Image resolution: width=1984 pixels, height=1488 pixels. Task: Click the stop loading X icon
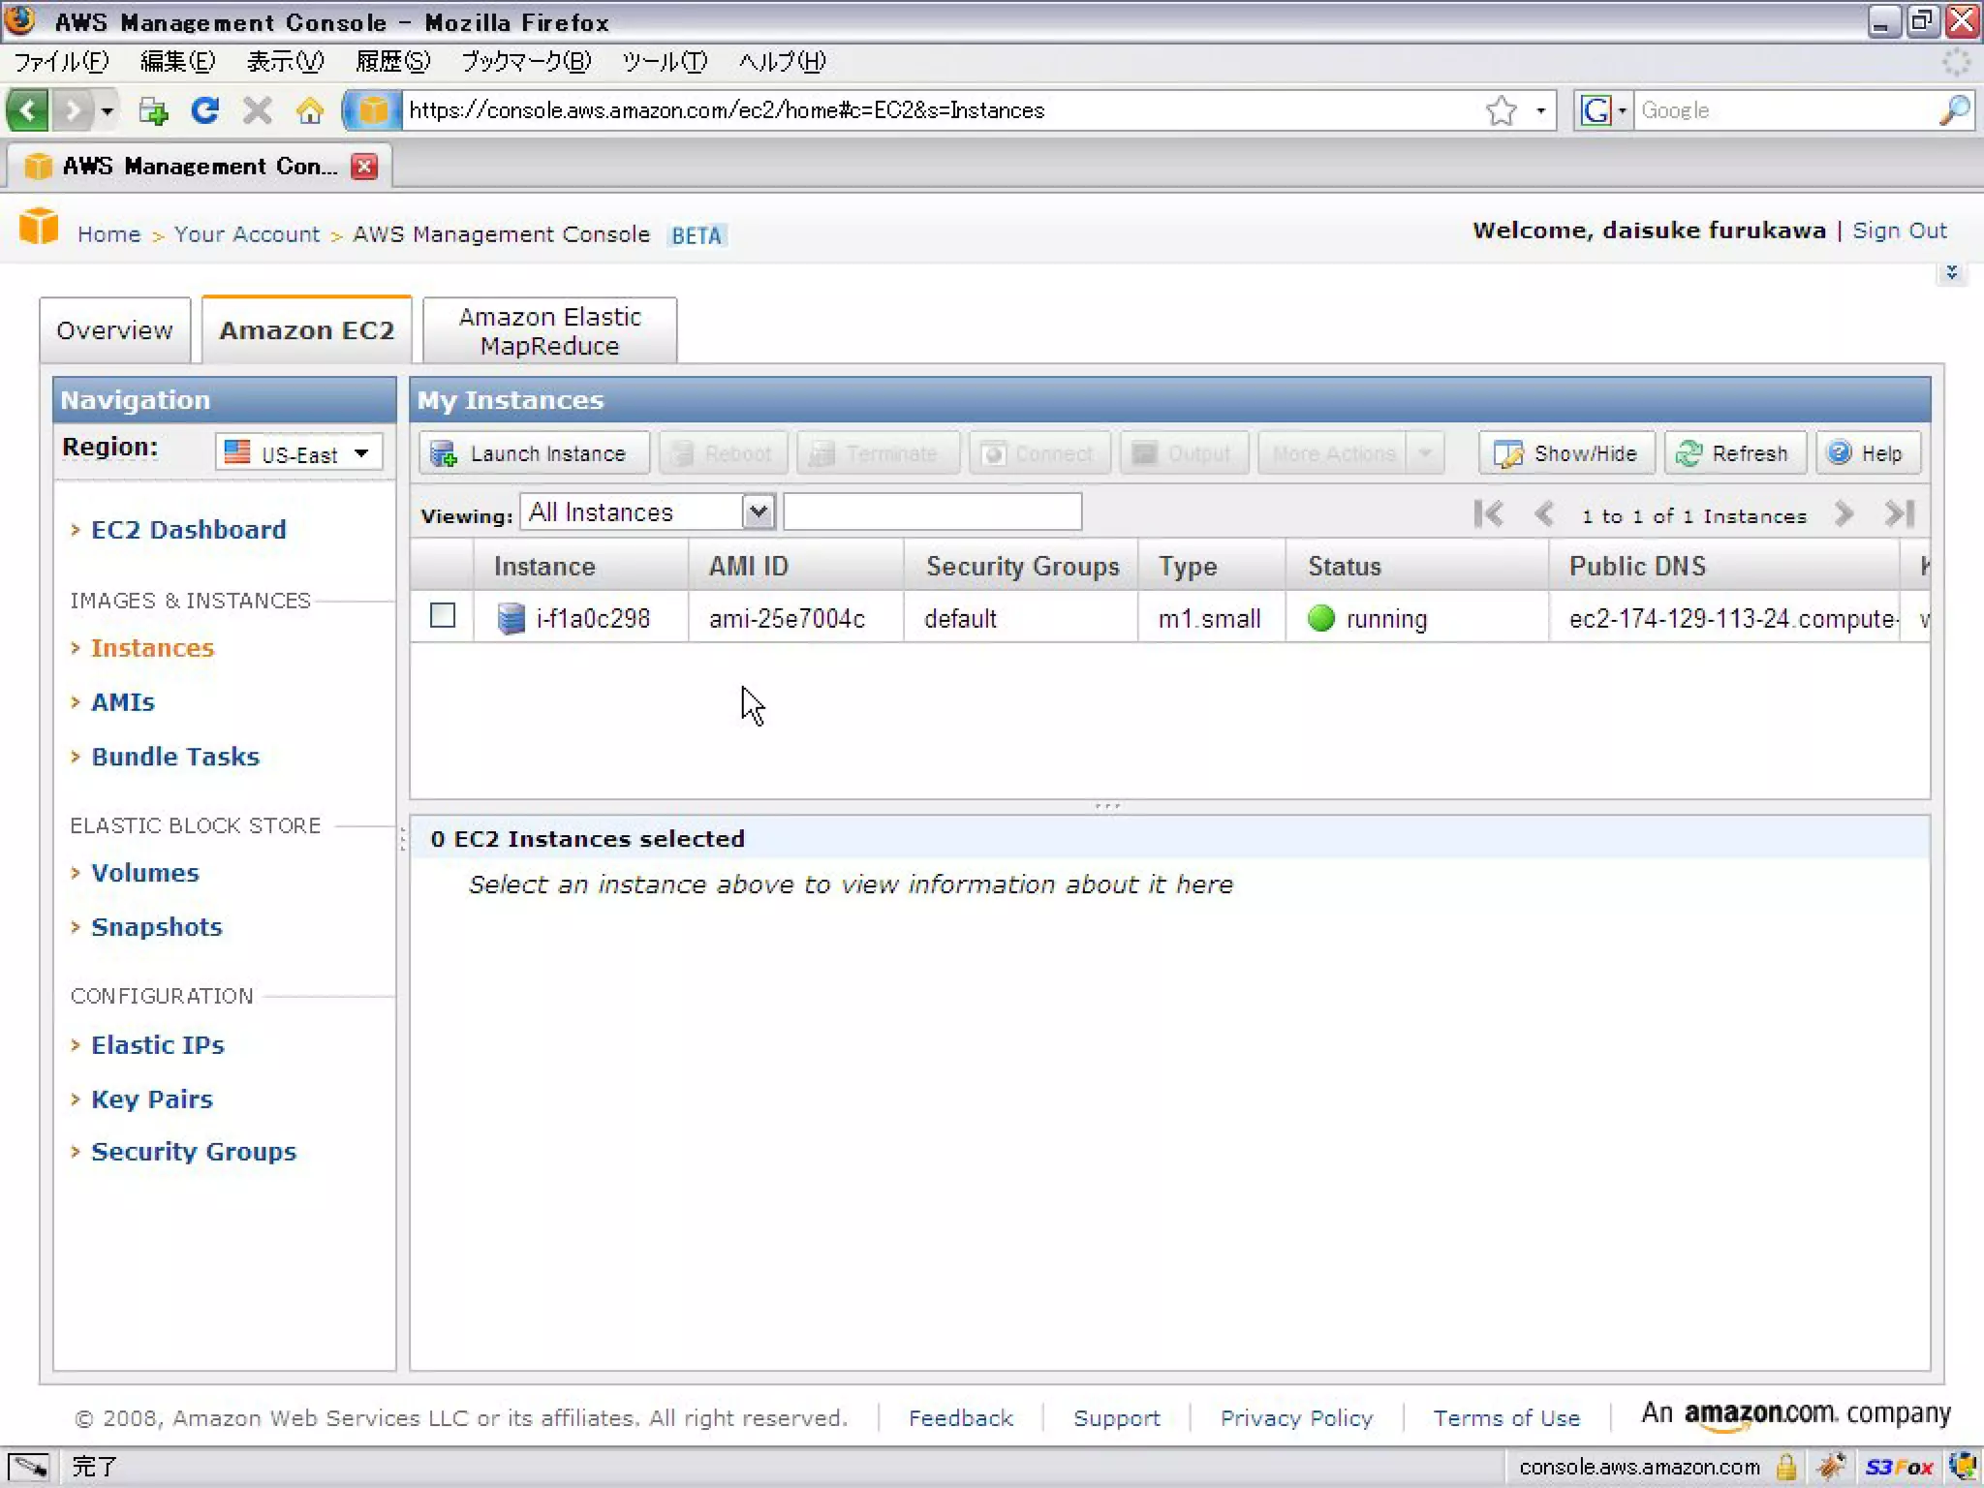257,110
